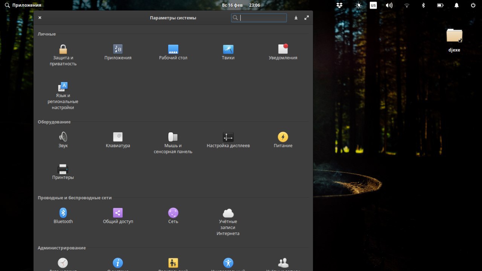Open the us keyboard layout indicator
The width and height of the screenshot is (482, 271).
[373, 5]
